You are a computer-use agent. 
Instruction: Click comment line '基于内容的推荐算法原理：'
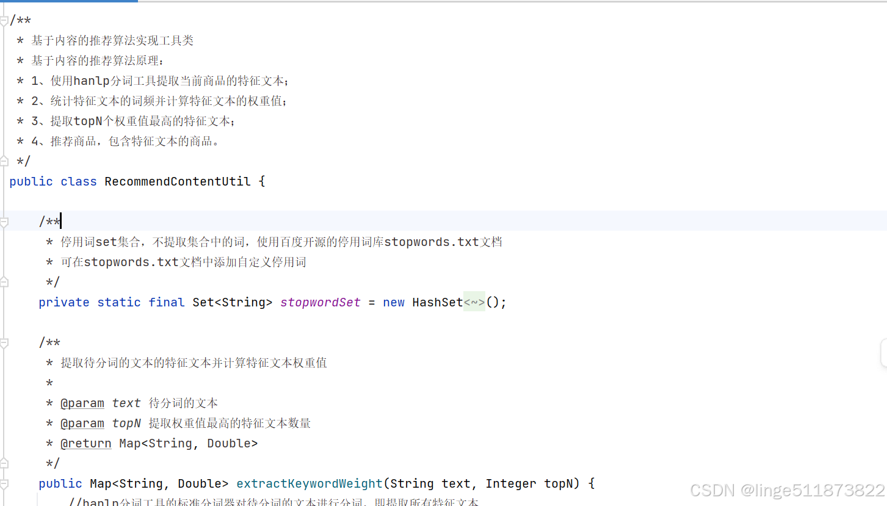point(98,61)
